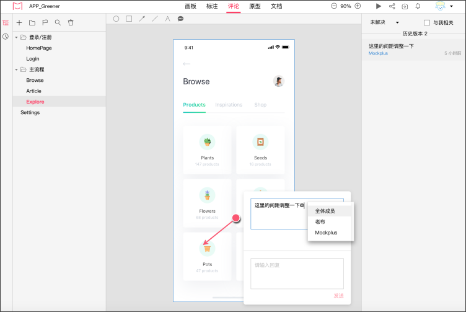Switch to the 原型 tab

coord(255,6)
